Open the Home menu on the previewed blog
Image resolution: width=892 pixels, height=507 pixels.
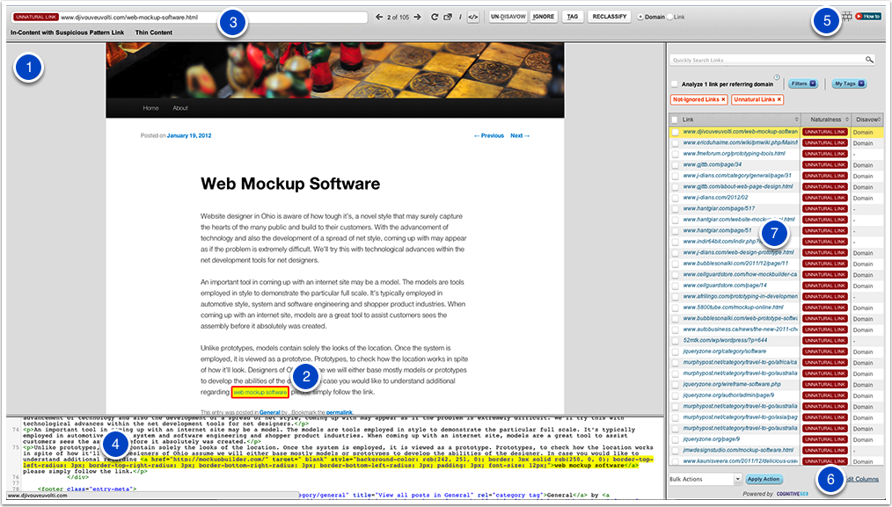pyautogui.click(x=150, y=108)
